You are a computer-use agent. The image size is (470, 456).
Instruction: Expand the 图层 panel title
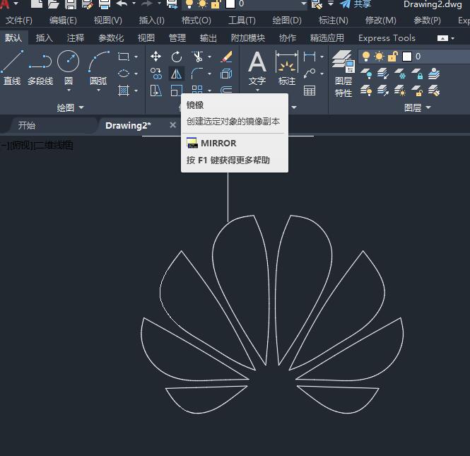(x=418, y=107)
